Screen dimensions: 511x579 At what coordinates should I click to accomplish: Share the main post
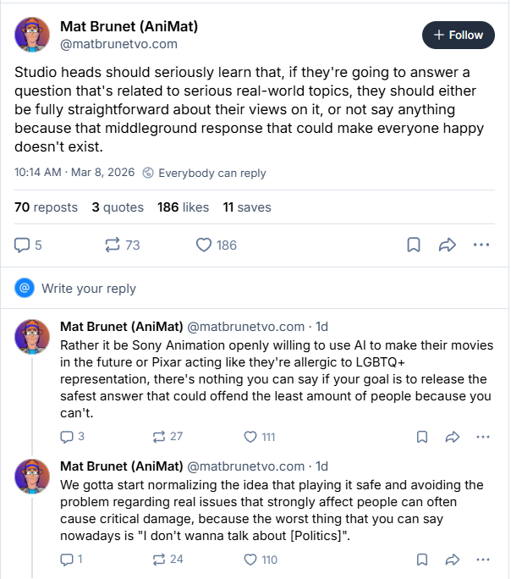pyautogui.click(x=448, y=245)
